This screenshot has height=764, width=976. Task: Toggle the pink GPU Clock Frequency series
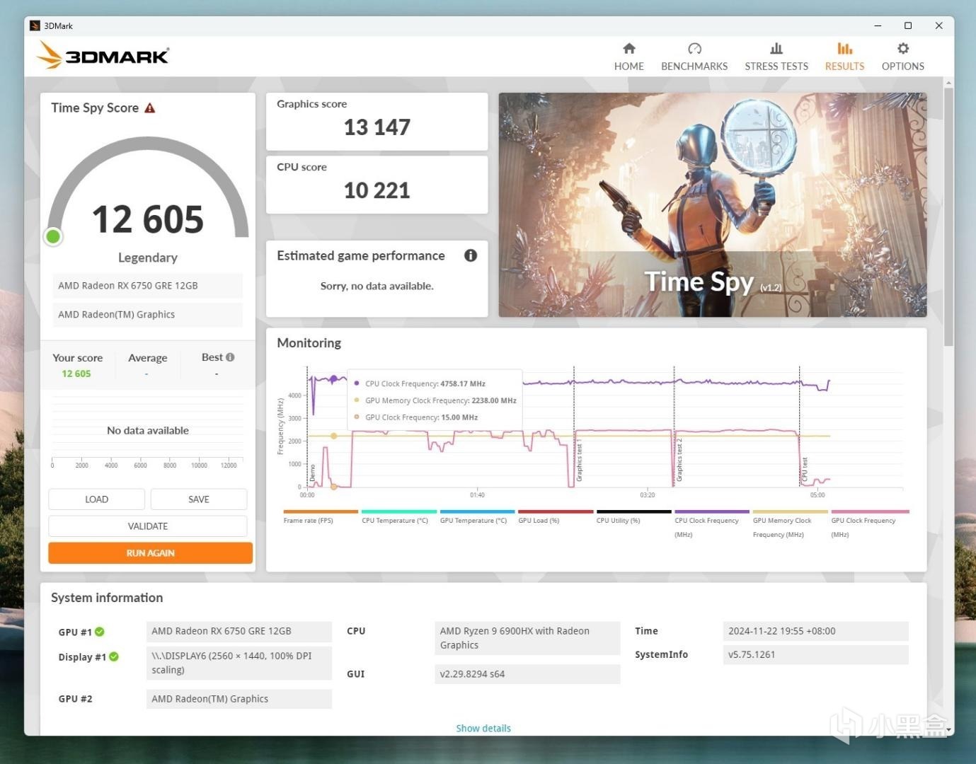pyautogui.click(x=870, y=524)
